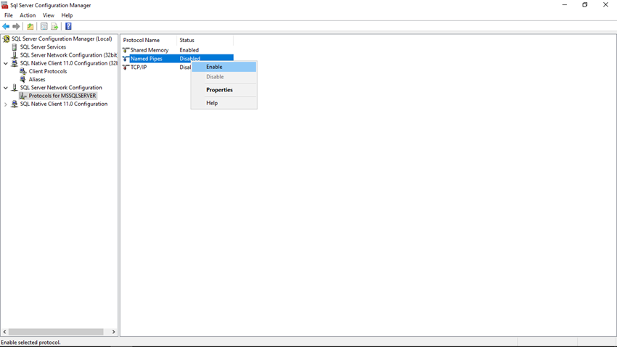This screenshot has height=347, width=617.
Task: Click the Protocols for MSSQLSERVER icon
Action: point(23,96)
